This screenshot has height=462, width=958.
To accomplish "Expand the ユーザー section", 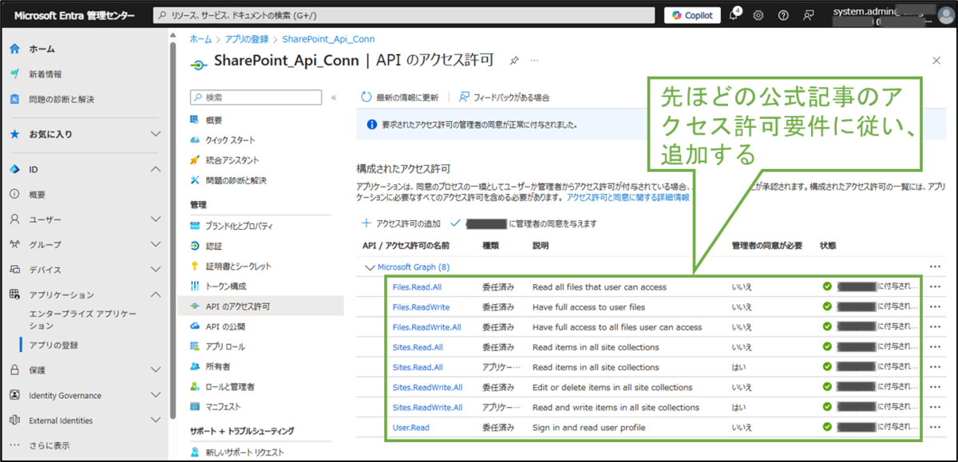I will pos(156,219).
